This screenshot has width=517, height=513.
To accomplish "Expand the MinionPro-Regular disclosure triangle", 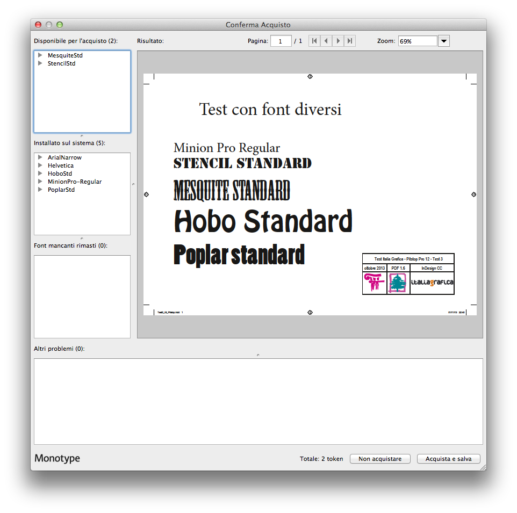I will coord(40,182).
